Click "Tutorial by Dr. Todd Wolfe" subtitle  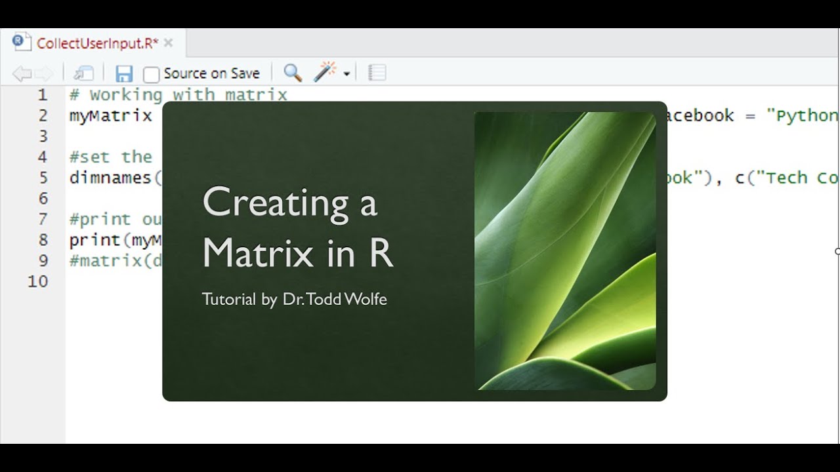tap(295, 300)
